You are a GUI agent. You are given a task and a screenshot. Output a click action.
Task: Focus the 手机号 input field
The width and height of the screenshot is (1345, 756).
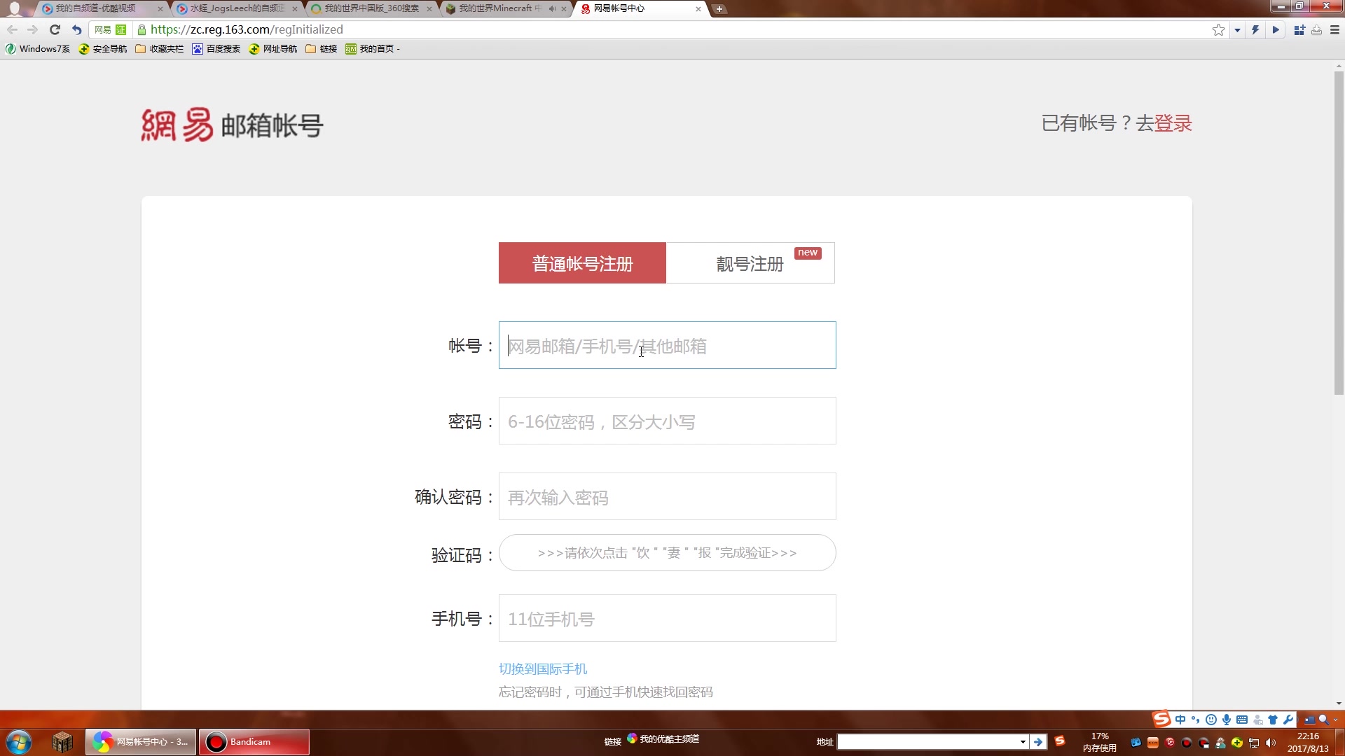(x=667, y=618)
